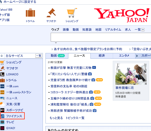151x131 pixels.
Task: Click the right arrow to show more news tabs
Action: (137, 56)
